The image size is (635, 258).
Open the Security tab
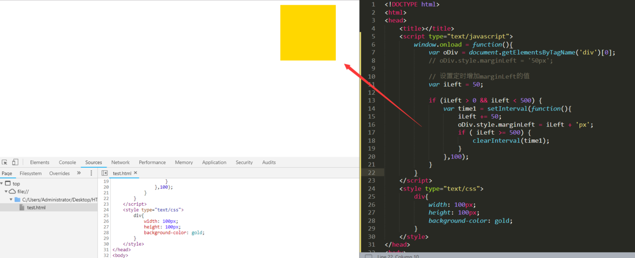(244, 162)
